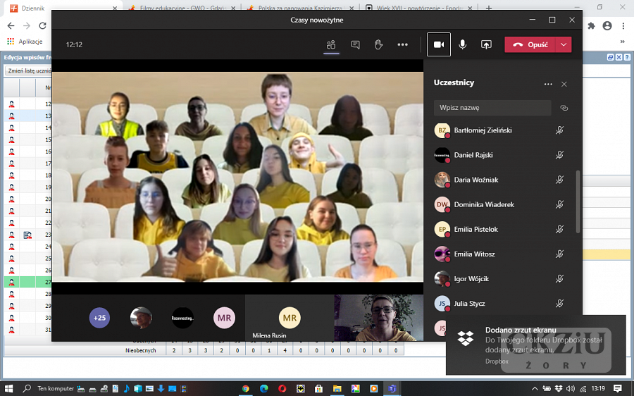This screenshot has width=634, height=396.
Task: Click muted mic icon for Emilia Pistelok
Action: coord(559,229)
